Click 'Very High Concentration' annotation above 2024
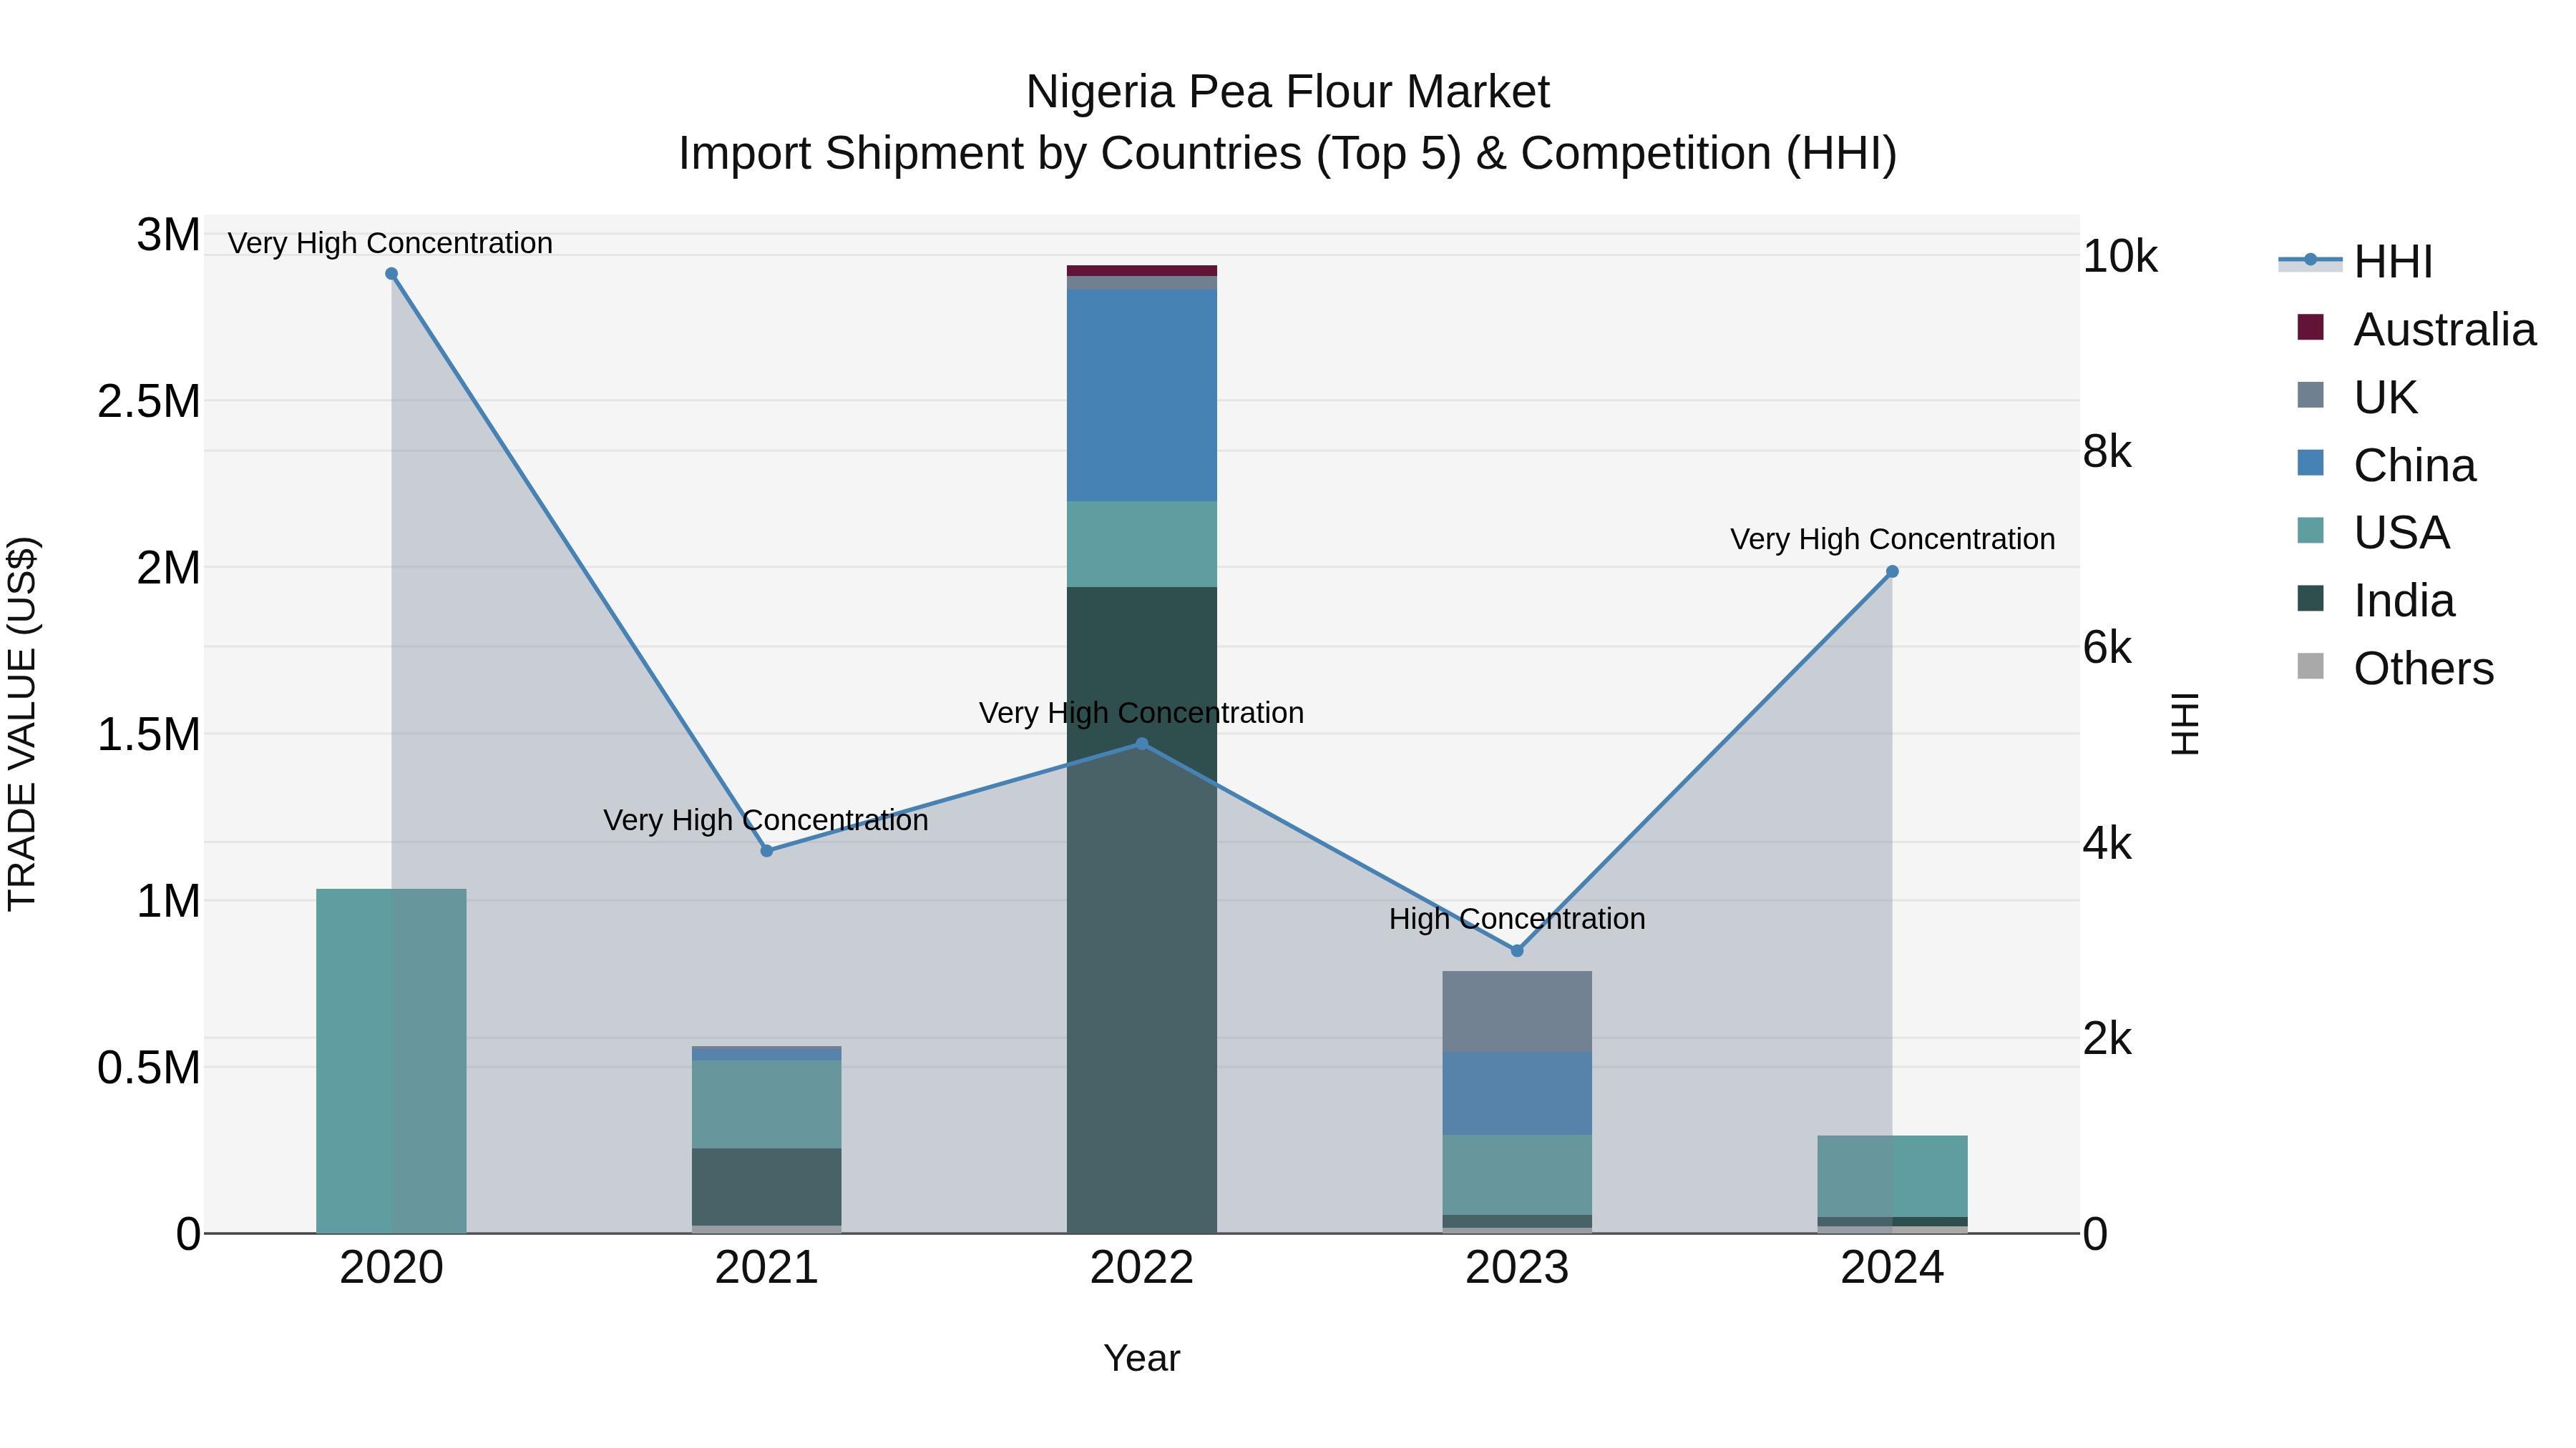 [1892, 538]
